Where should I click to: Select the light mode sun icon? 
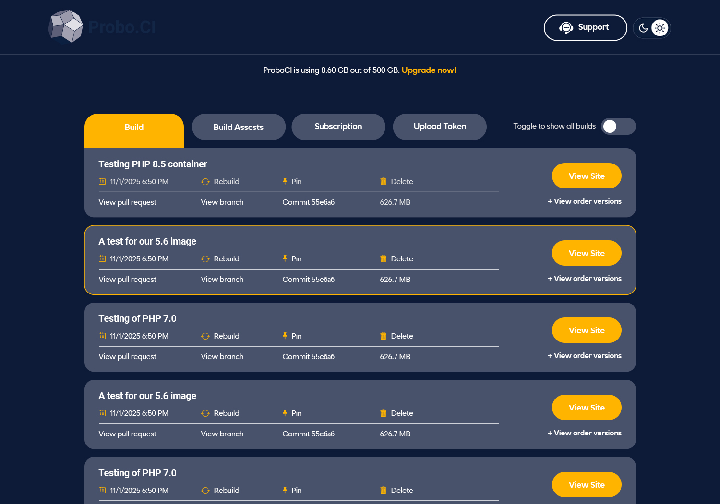point(660,28)
